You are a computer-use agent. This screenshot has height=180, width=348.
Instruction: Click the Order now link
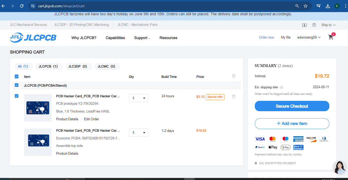(x=266, y=37)
